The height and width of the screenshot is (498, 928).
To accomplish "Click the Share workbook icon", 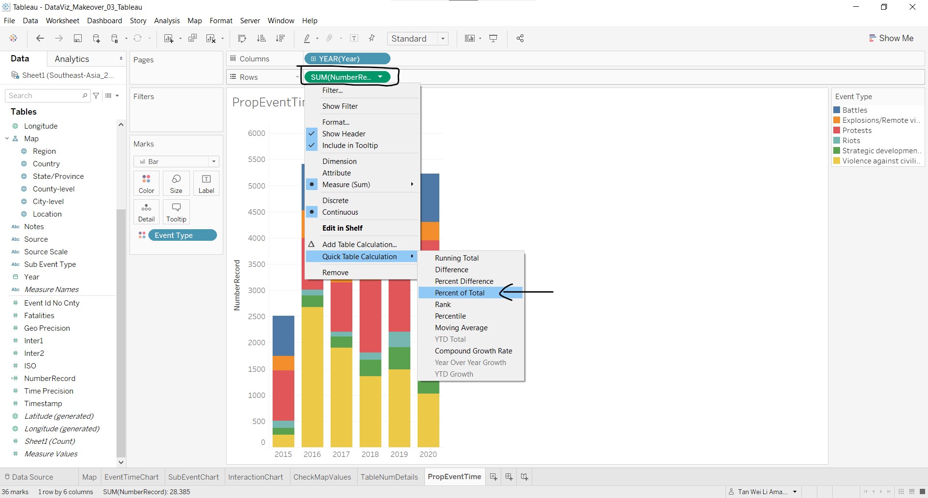I will (x=520, y=39).
